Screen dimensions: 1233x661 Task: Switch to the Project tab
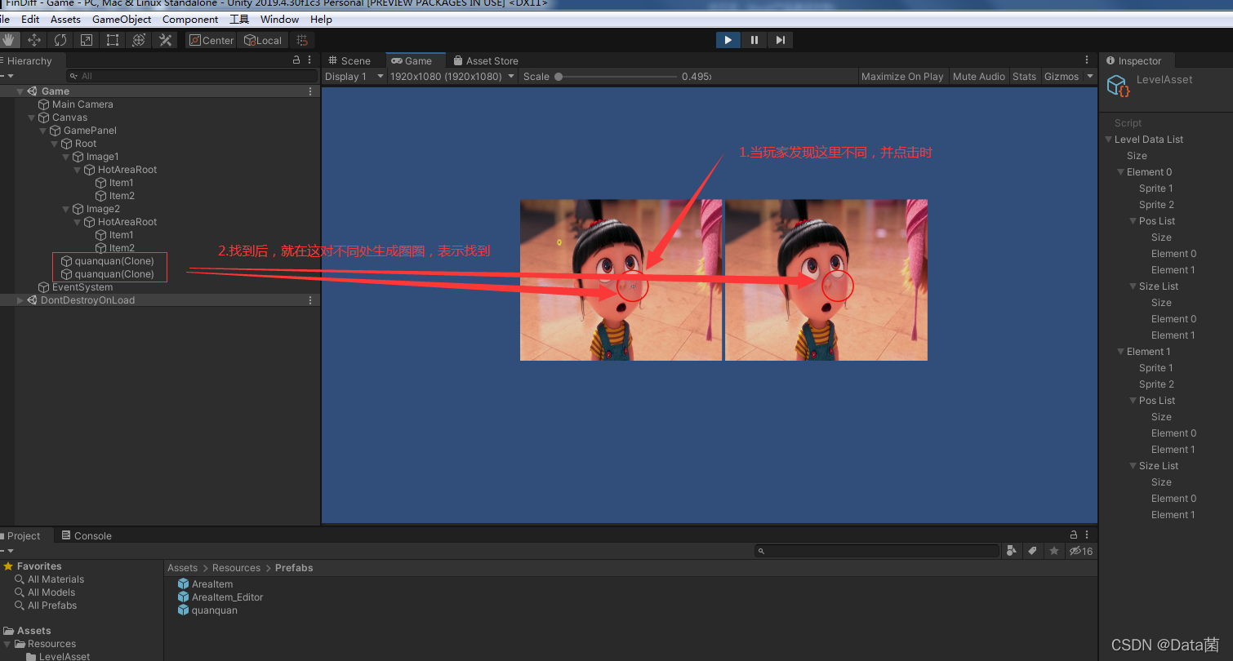click(x=23, y=536)
